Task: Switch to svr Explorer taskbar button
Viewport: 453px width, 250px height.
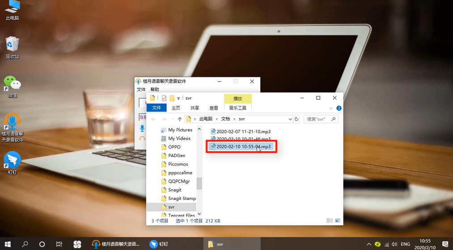Action: 232,244
